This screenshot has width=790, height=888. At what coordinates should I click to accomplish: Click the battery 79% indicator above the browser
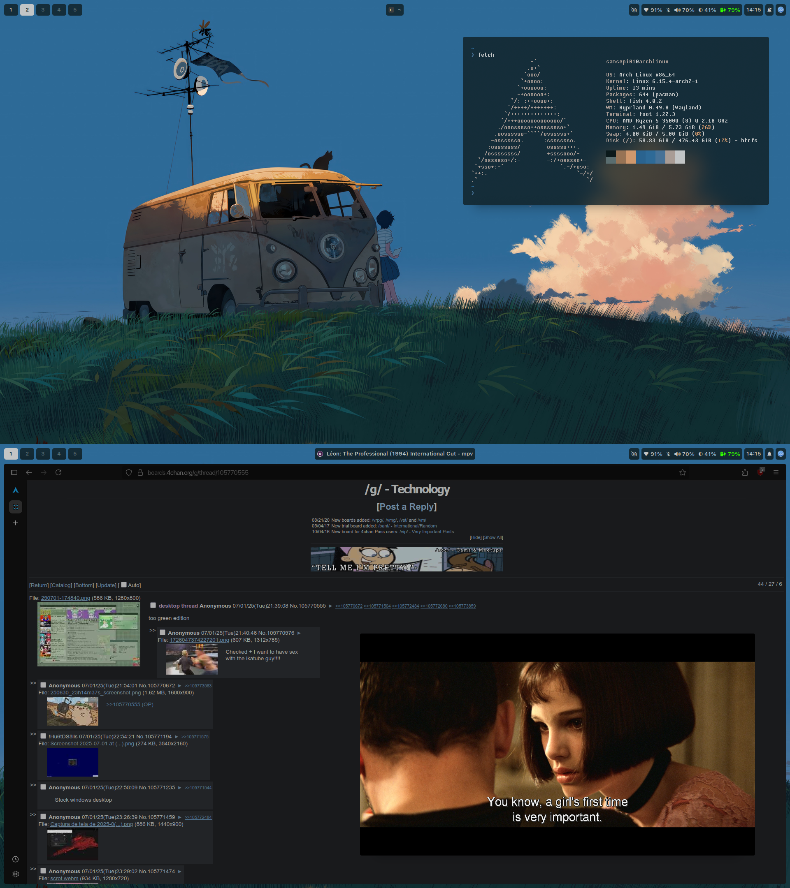pyautogui.click(x=730, y=454)
